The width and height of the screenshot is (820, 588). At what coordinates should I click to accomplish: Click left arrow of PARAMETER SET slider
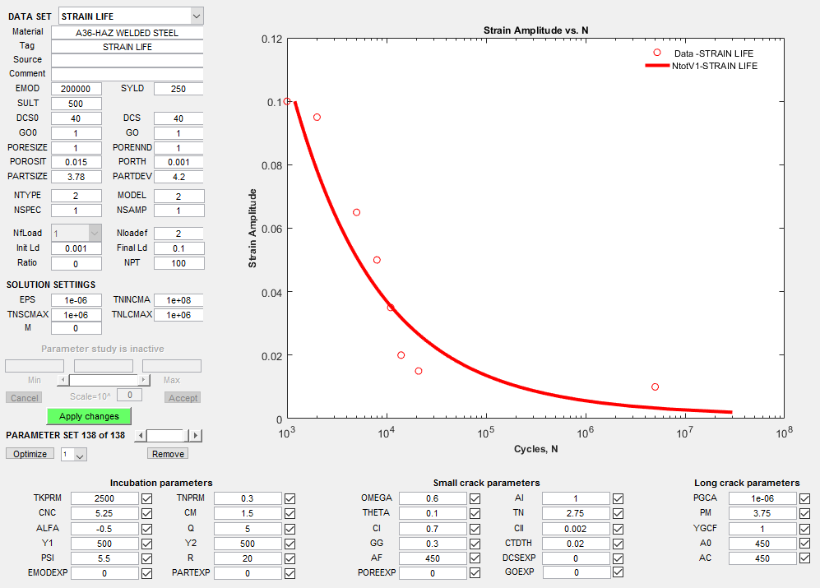(141, 436)
